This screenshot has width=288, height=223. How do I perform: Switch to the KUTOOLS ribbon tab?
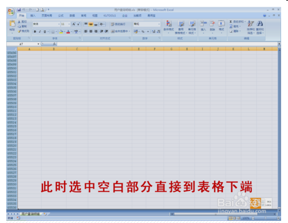(109, 15)
